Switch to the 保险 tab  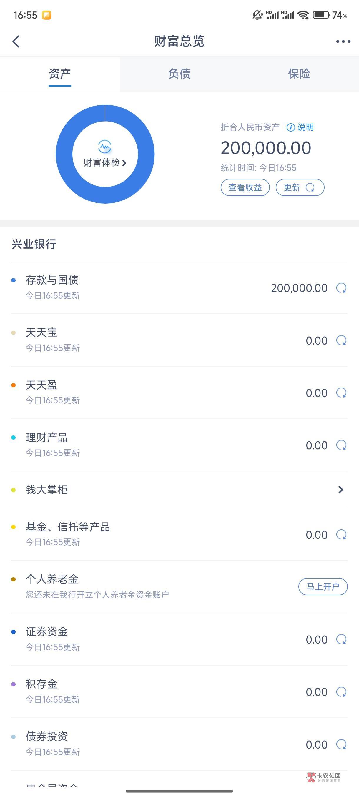(299, 74)
